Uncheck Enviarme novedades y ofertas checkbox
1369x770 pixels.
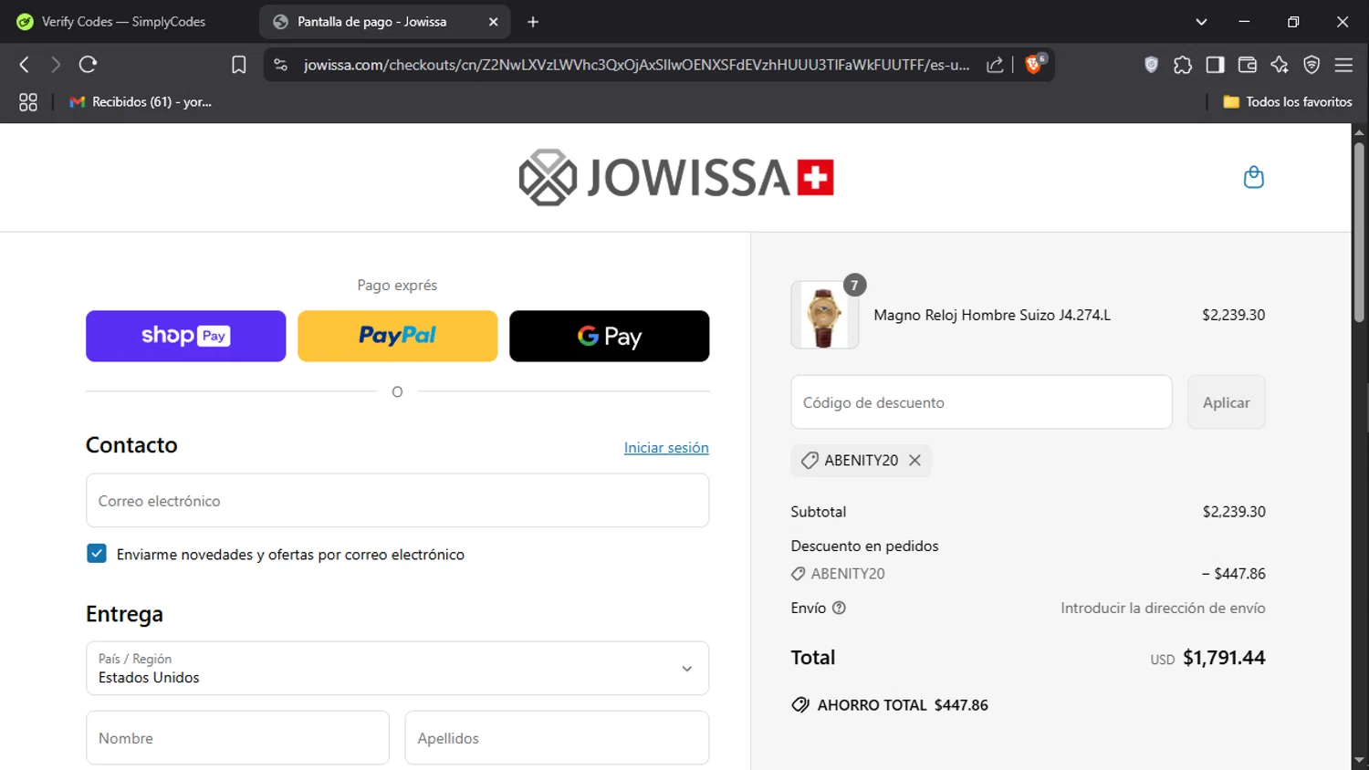click(x=97, y=554)
